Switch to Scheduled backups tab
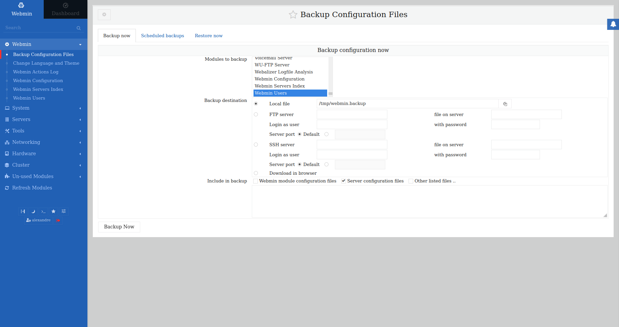The image size is (619, 327). point(162,36)
